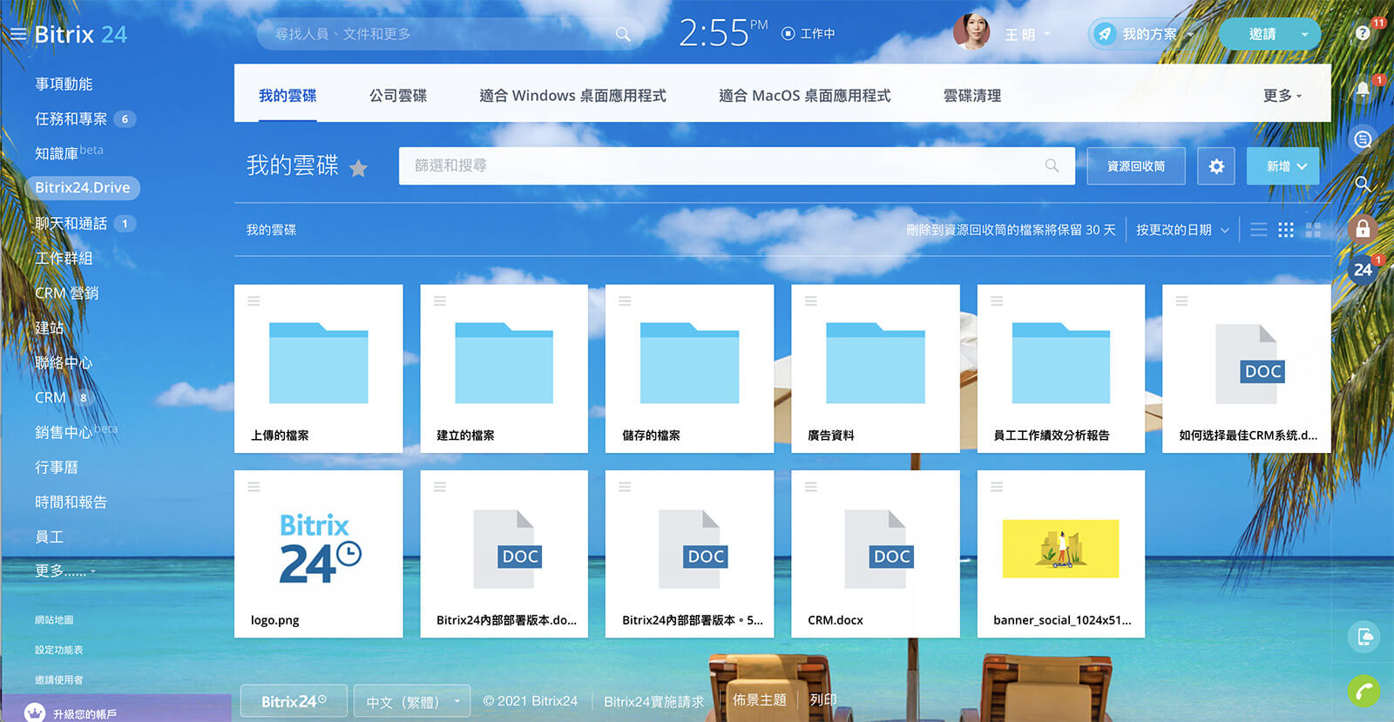The height and width of the screenshot is (722, 1394).
Task: Click the crown upgrade account icon
Action: point(35,712)
